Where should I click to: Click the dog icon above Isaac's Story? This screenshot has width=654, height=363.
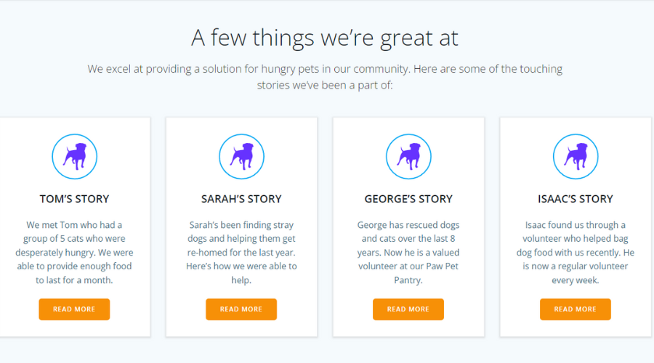click(576, 157)
